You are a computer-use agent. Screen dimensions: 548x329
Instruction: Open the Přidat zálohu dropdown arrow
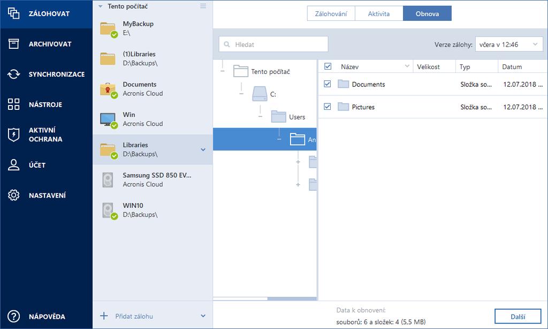pos(203,316)
